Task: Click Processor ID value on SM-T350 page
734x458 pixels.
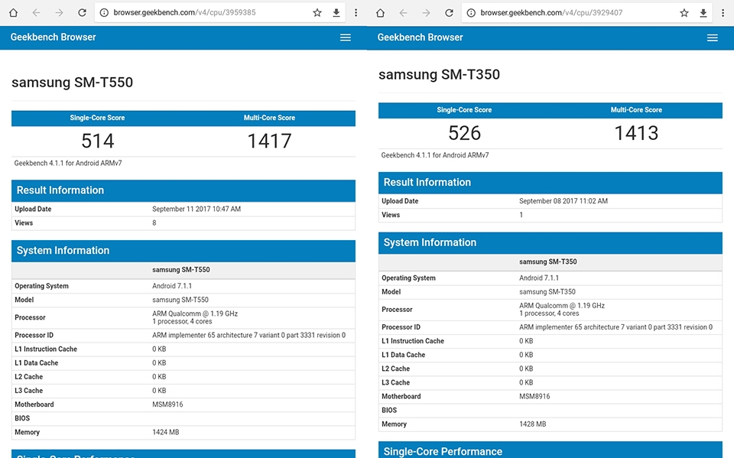Action: click(x=616, y=327)
